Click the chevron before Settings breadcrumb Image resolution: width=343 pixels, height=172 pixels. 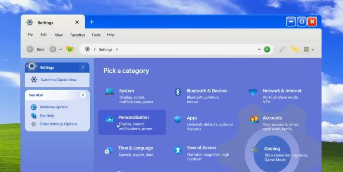coord(94,49)
